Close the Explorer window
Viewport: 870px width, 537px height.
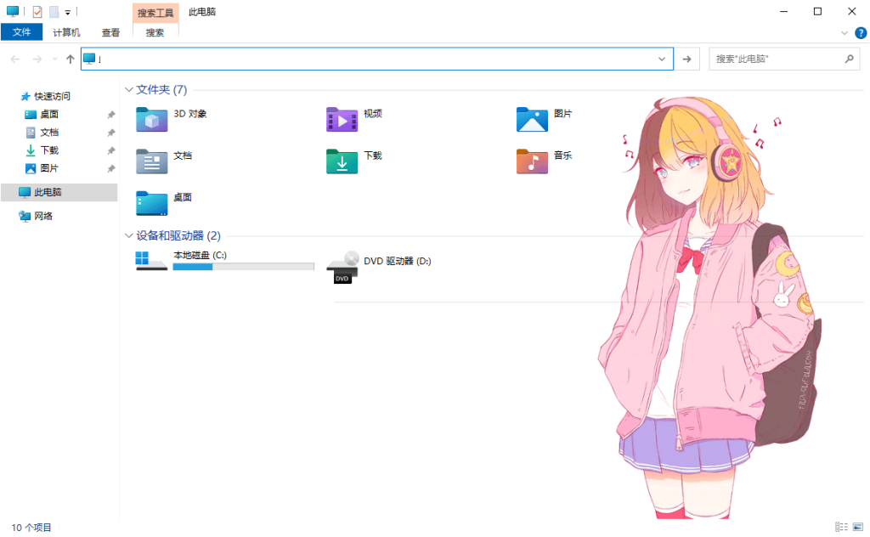point(851,12)
